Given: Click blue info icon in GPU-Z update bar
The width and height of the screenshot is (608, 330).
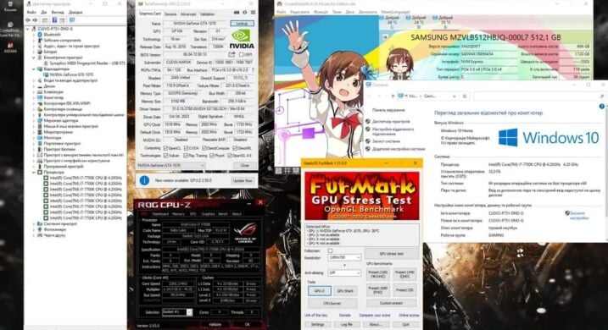Looking at the screenshot, I should pyautogui.click(x=144, y=180).
